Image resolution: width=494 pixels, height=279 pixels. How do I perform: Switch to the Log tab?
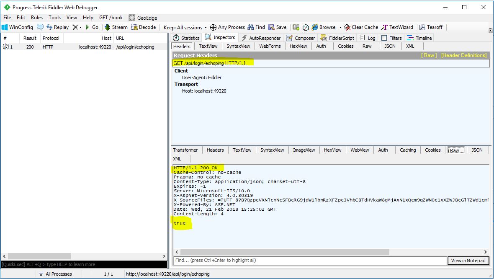(368, 38)
